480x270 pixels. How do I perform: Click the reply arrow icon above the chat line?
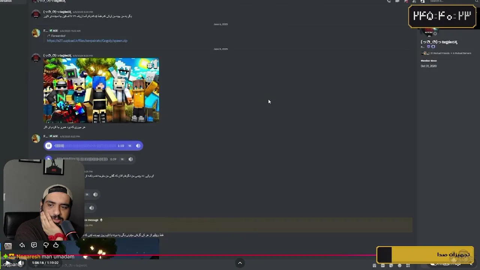pyautogui.click(x=22, y=245)
